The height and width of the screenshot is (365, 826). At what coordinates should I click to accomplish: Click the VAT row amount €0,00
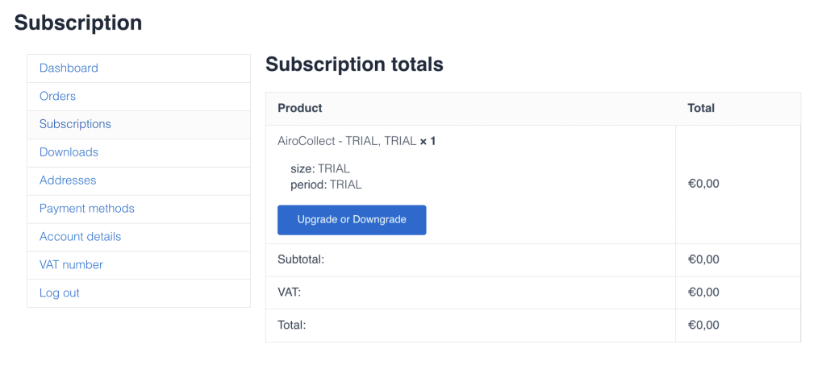703,292
